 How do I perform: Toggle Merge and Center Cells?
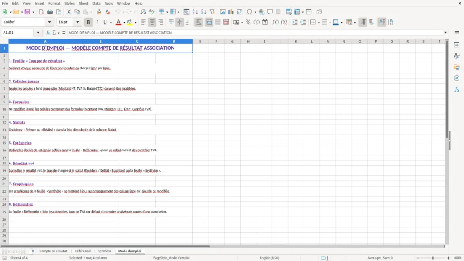209,22
